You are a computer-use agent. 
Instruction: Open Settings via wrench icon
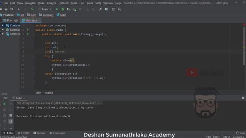100,9
